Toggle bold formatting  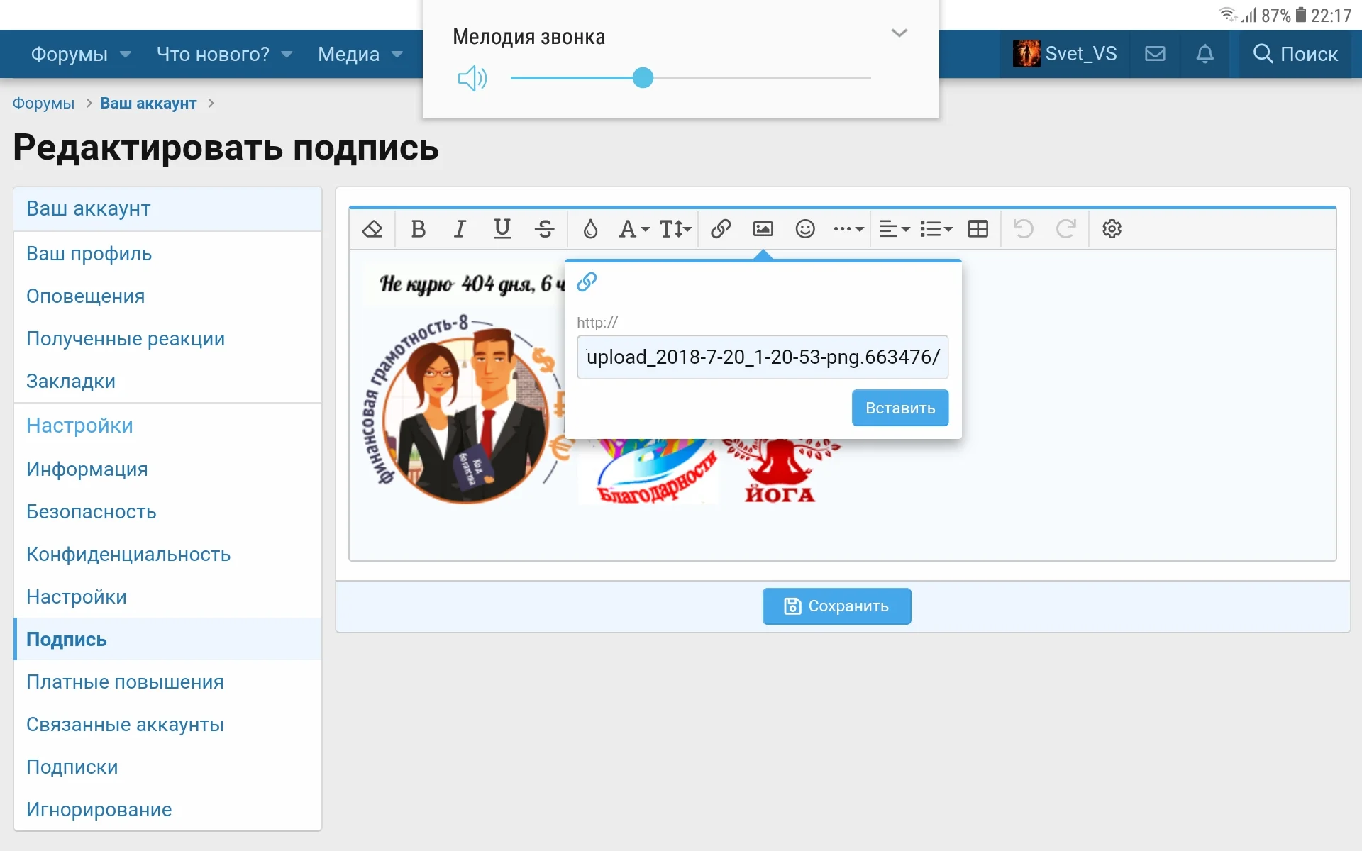coord(418,229)
